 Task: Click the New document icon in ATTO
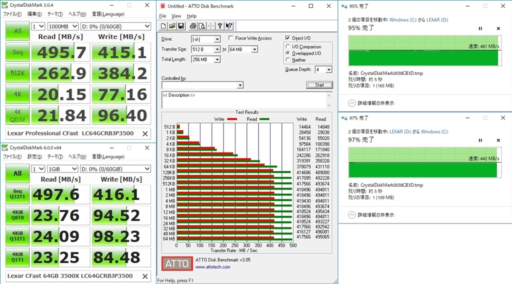point(163,26)
